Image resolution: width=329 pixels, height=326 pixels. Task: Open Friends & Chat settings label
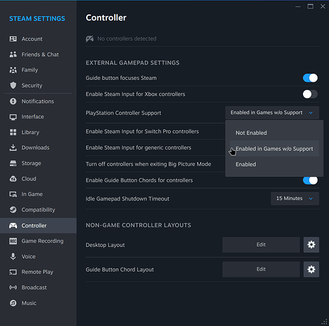pos(40,54)
